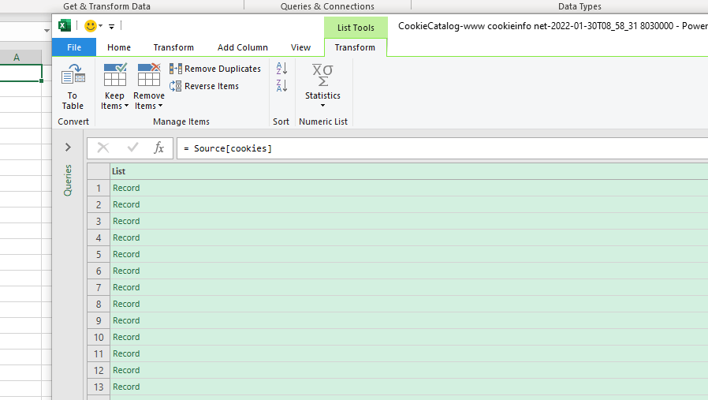Open Record link in row 10
The height and width of the screenshot is (400, 708).
point(126,337)
